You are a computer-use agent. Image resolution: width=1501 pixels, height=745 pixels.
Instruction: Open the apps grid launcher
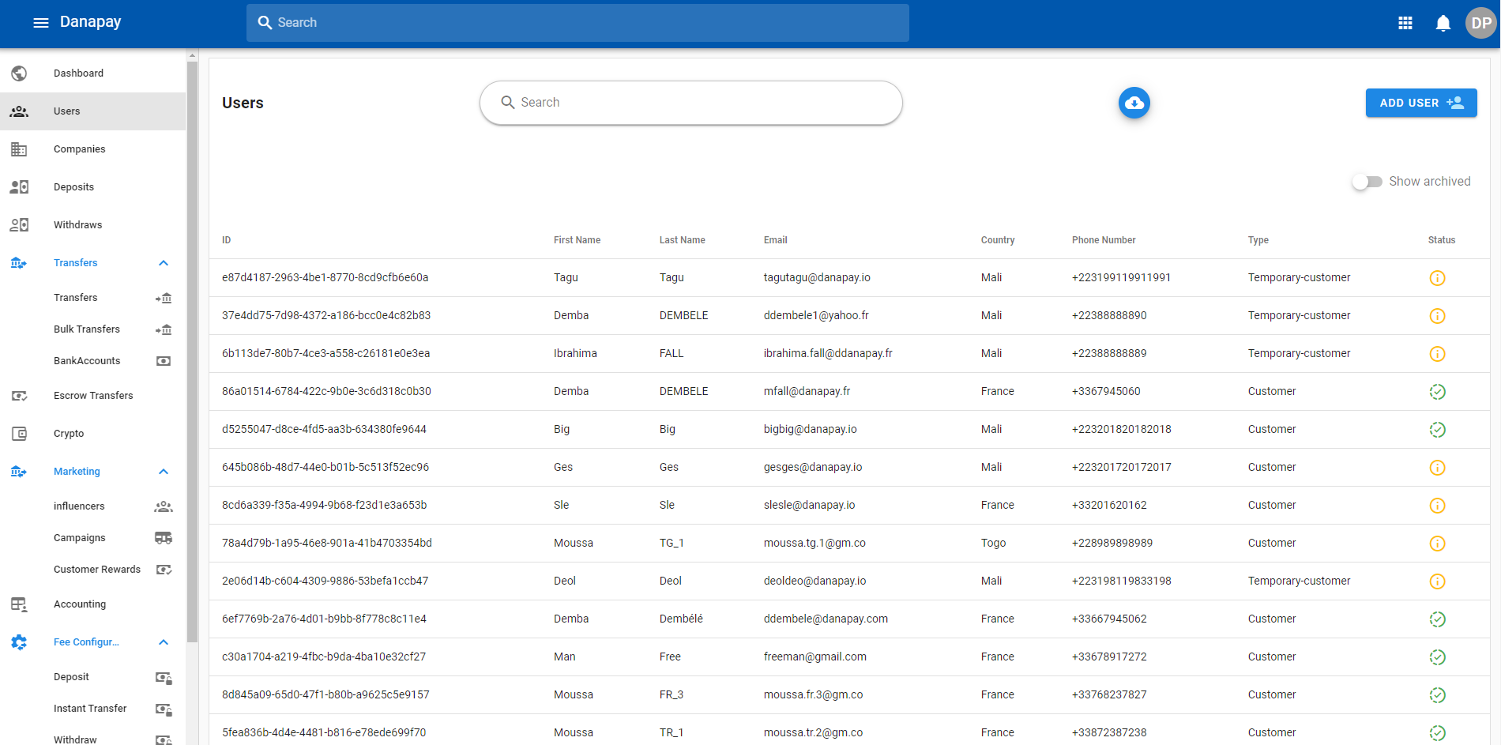pos(1405,23)
